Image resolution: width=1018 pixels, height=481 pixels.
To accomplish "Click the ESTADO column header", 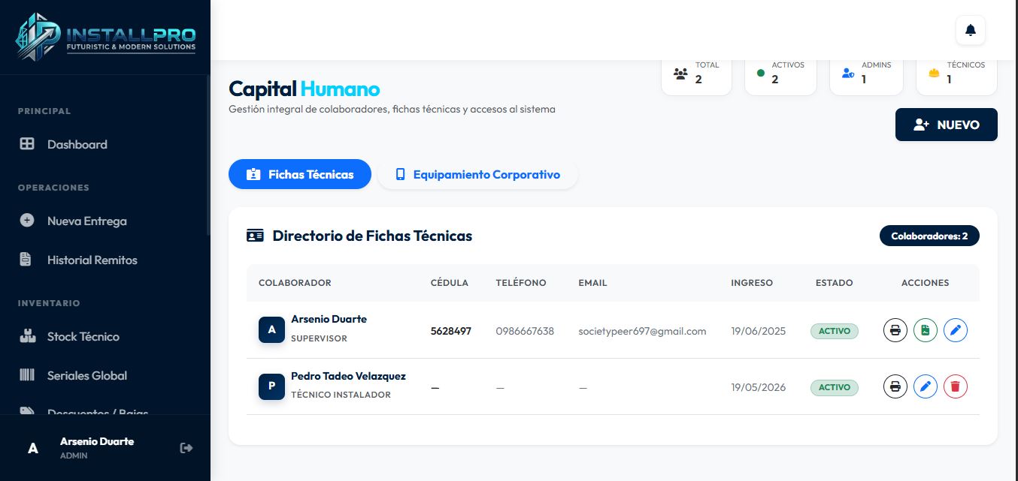I will 834,283.
